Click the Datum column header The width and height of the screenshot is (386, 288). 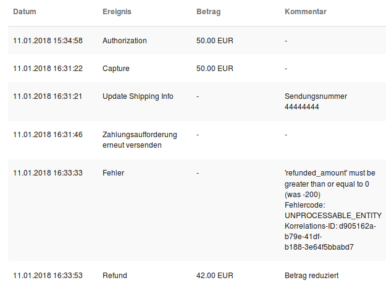click(x=25, y=12)
